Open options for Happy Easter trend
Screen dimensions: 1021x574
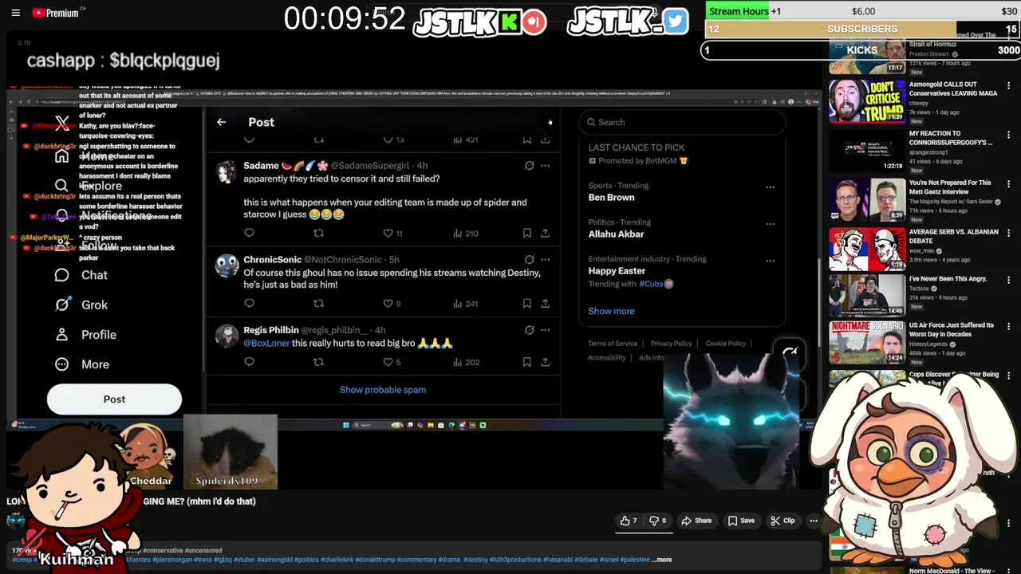[x=771, y=261]
